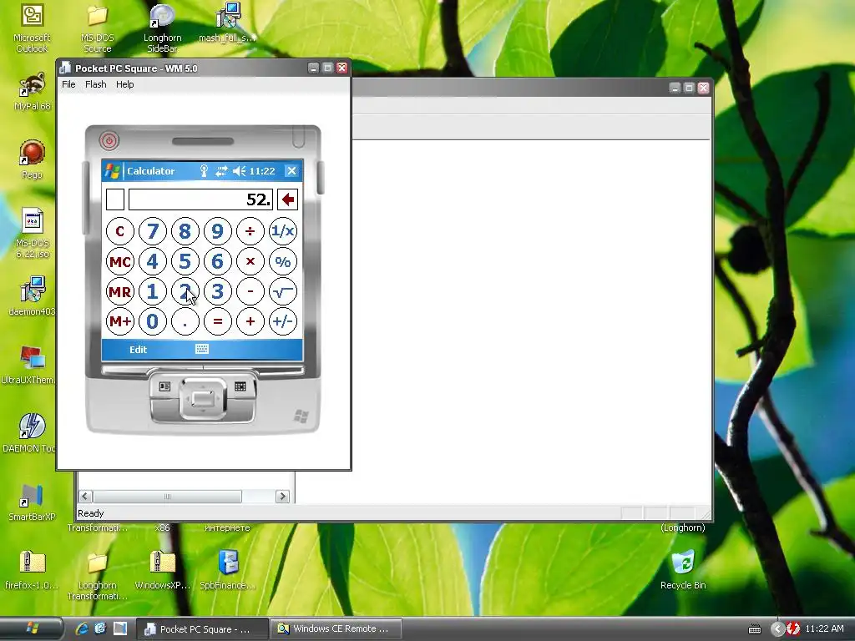Tap the 1/x reciprocal key
This screenshot has width=855, height=641.
tap(283, 231)
